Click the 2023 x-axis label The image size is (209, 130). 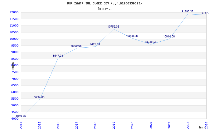(x=188, y=125)
